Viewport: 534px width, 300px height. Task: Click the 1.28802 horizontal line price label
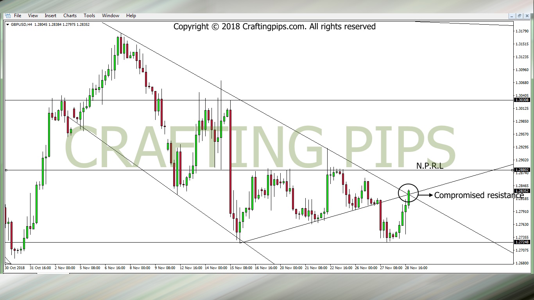point(522,170)
